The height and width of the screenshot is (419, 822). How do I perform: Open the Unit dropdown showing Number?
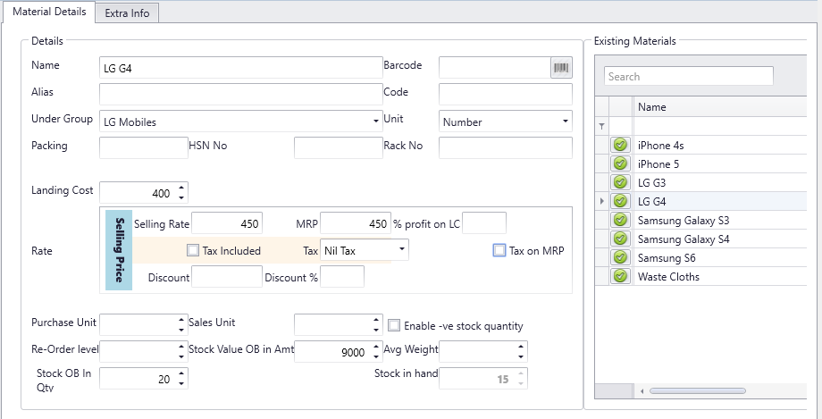[x=565, y=122]
